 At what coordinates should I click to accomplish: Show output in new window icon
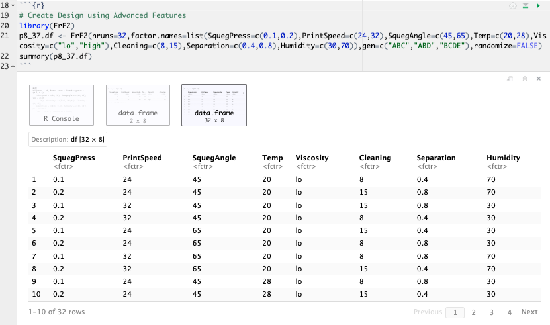(x=510, y=78)
